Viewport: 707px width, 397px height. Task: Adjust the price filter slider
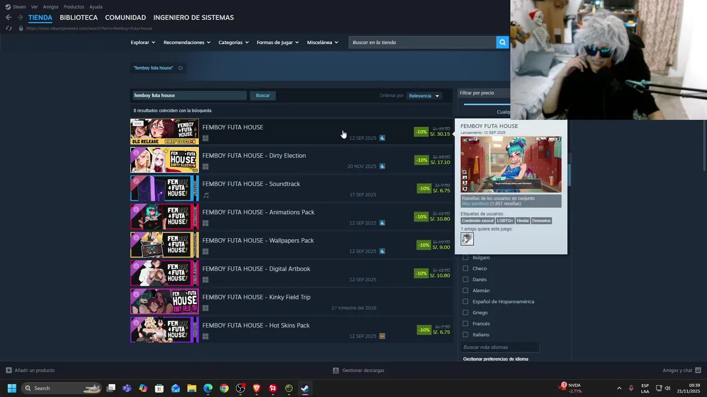click(487, 104)
